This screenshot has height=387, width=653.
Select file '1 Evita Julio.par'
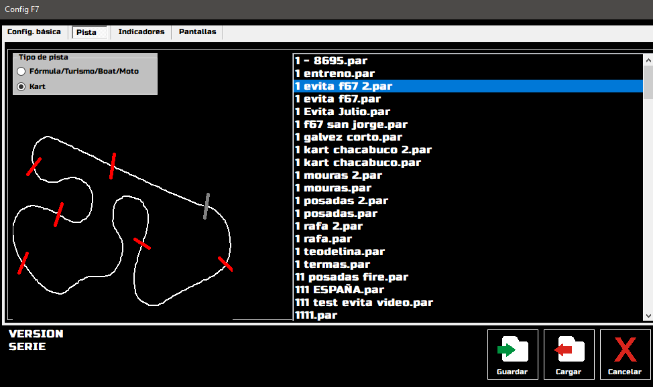(469, 112)
